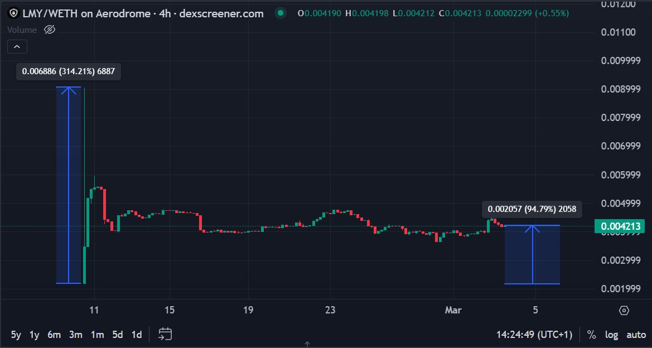The image size is (652, 348).
Task: Click the 0.008999 price axis label
Action: pyautogui.click(x=621, y=89)
